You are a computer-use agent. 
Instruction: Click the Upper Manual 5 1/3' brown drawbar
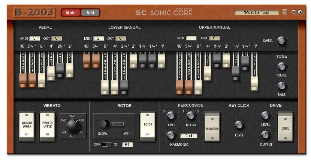[189, 87]
